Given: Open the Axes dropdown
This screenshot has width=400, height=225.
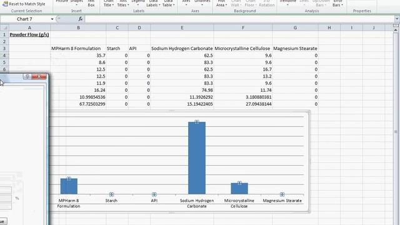Looking at the screenshot, I should click(x=186, y=3).
